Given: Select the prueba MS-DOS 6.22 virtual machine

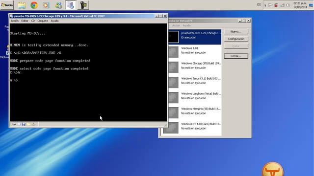Looking at the screenshot, I should [195, 37].
